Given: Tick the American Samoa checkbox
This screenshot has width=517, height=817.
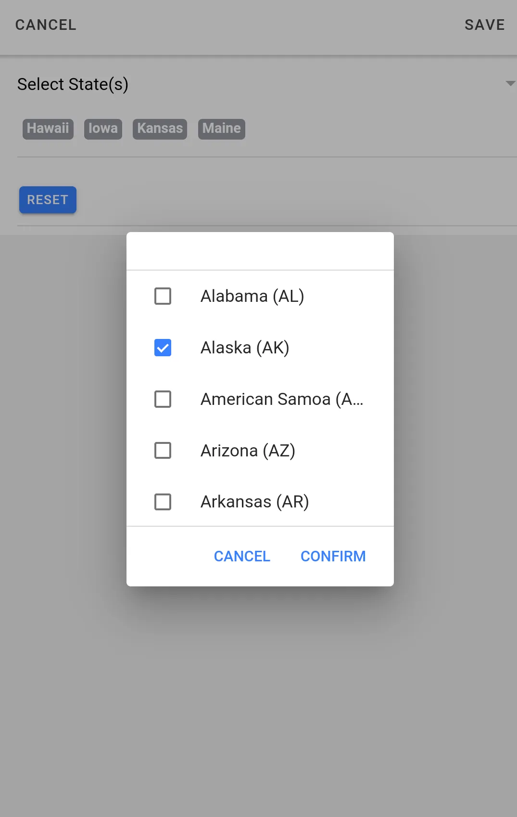Looking at the screenshot, I should pyautogui.click(x=163, y=399).
